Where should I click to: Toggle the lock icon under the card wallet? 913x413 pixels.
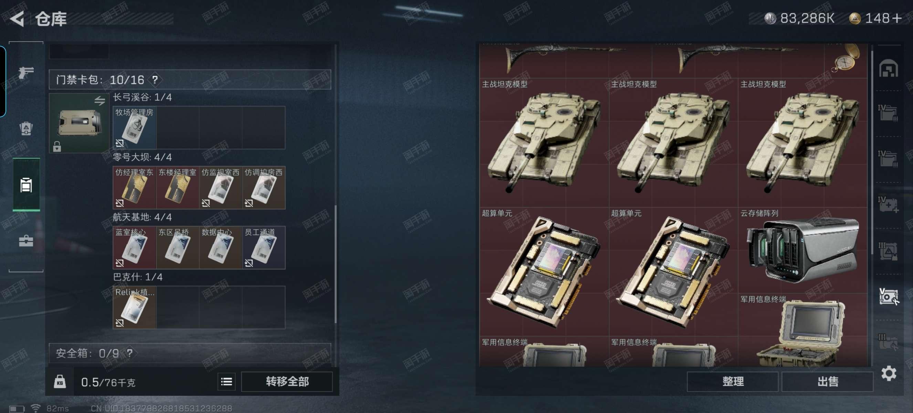[57, 146]
